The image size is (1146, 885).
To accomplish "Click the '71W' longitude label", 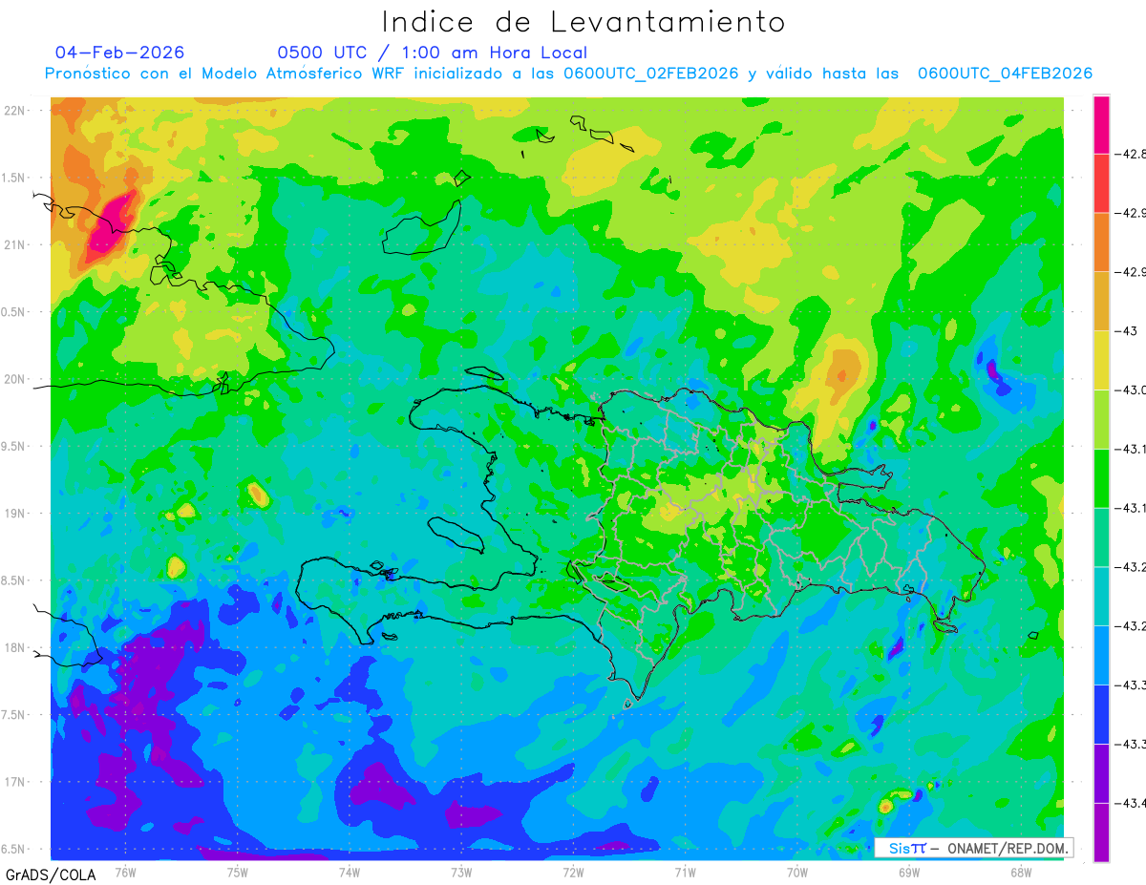I will [x=685, y=873].
